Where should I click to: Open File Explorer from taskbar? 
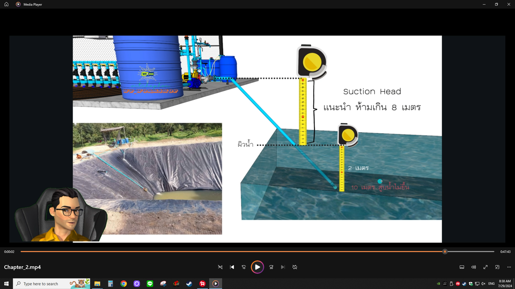(97, 284)
